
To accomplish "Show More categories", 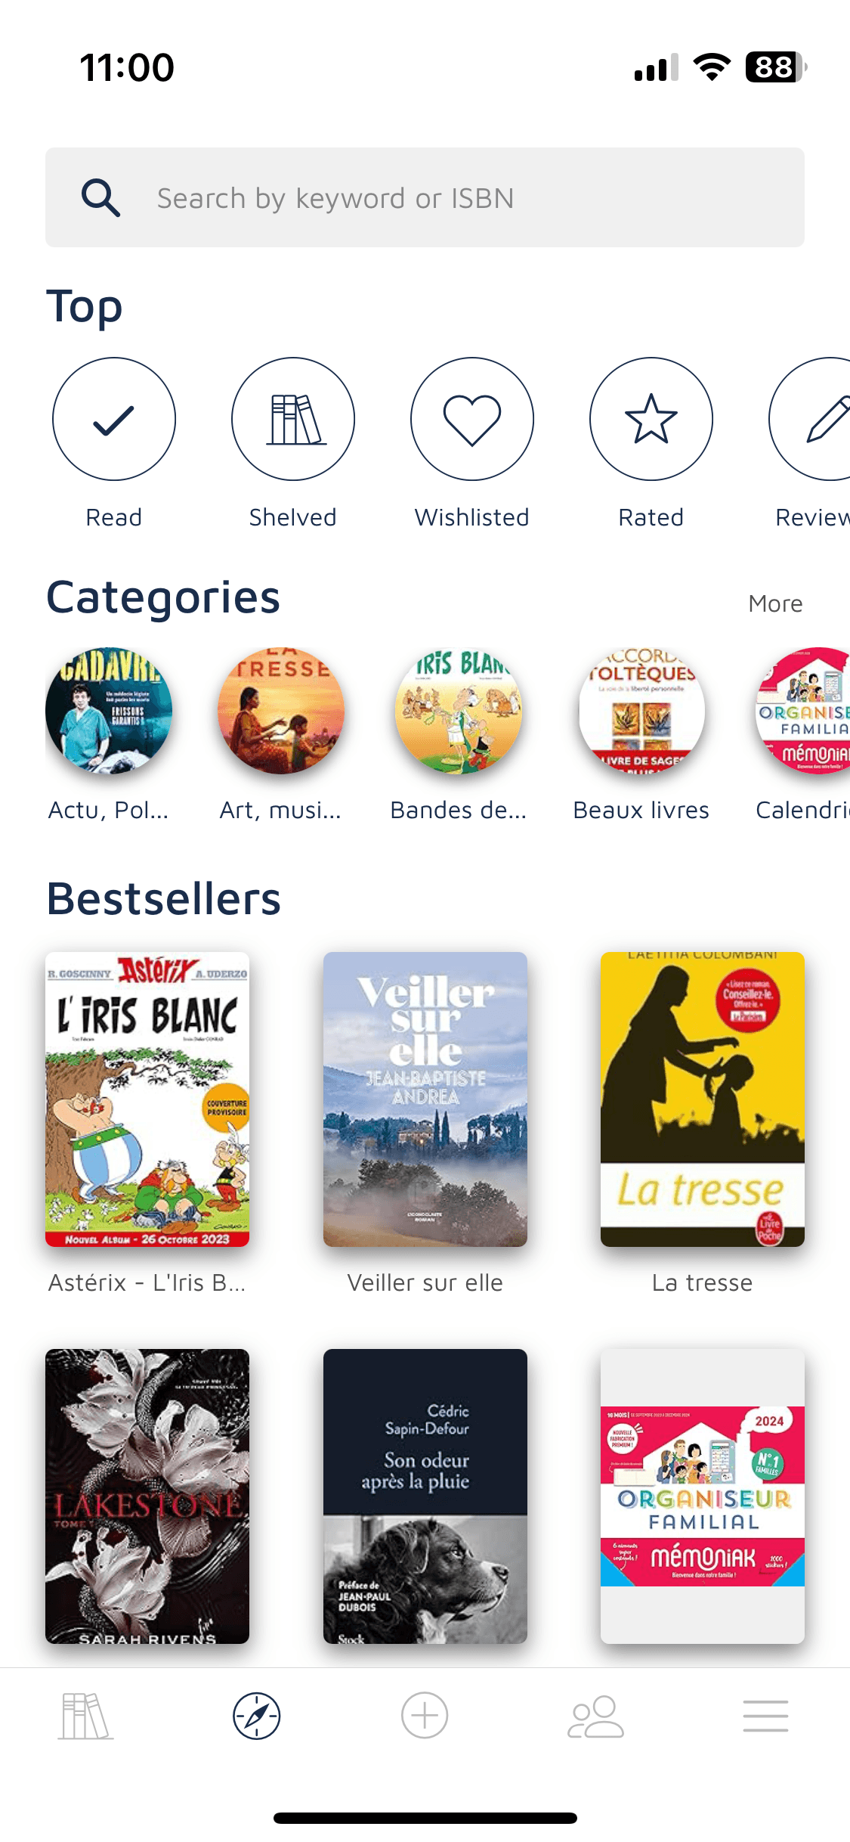I will point(775,603).
